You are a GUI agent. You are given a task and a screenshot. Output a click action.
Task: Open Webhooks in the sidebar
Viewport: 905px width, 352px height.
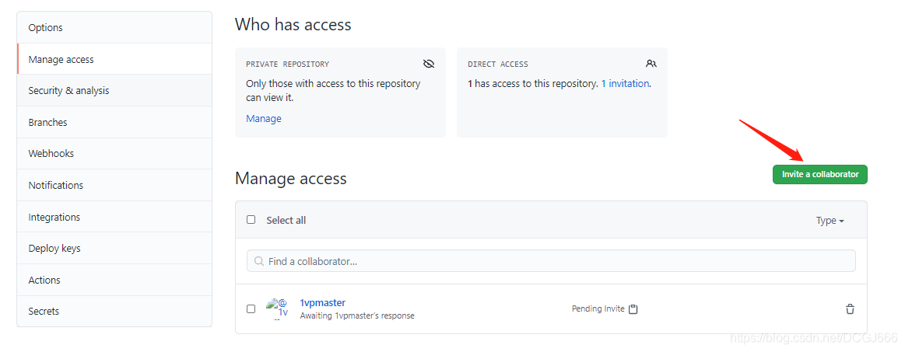tap(114, 153)
